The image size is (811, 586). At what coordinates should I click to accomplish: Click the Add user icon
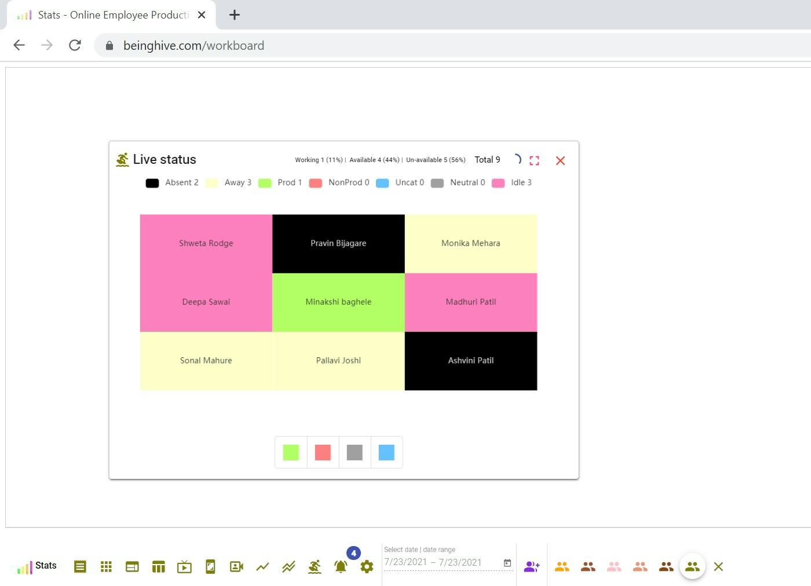532,566
